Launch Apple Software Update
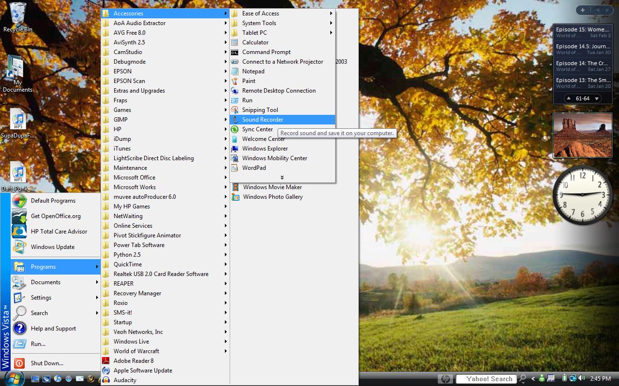This screenshot has width=619, height=386. click(165, 371)
